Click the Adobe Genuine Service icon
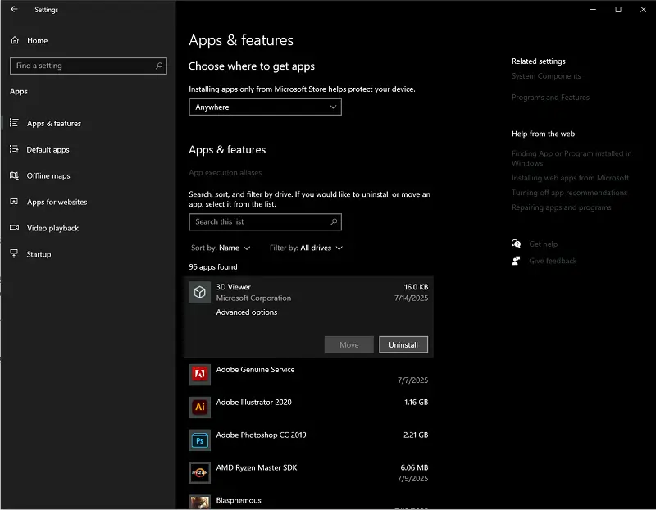 199,375
